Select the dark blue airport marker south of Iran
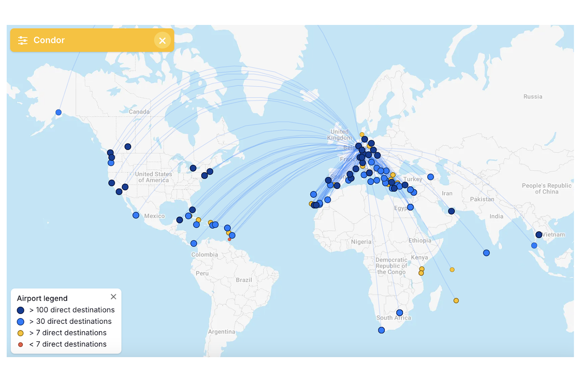This screenshot has height=387, width=581. pos(451,211)
